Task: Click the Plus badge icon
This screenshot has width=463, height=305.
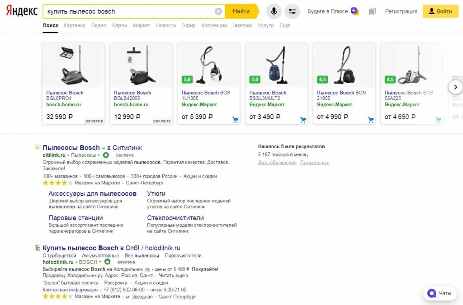Action: pos(354,11)
